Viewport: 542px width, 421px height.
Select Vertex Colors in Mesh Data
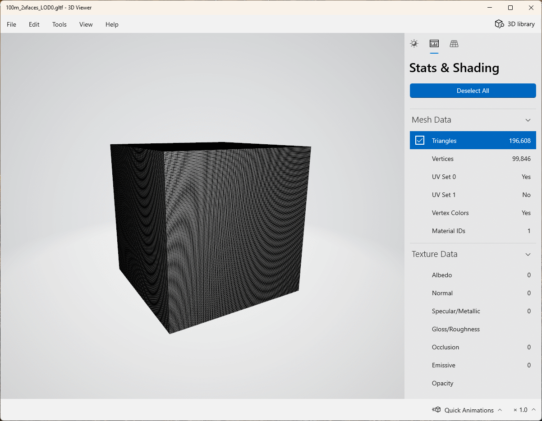(x=473, y=213)
